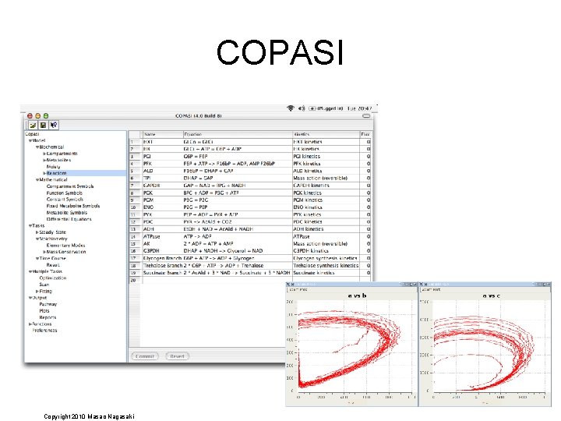
Task: Click the clock time in menu bar
Action: [x=365, y=108]
